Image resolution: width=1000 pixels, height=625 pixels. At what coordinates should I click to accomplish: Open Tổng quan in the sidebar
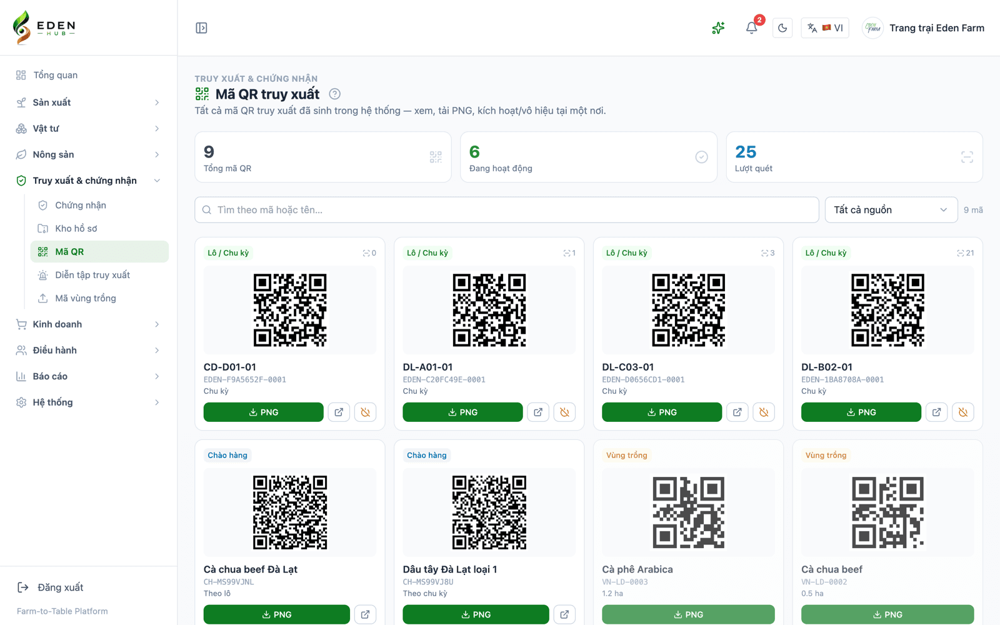(89, 75)
